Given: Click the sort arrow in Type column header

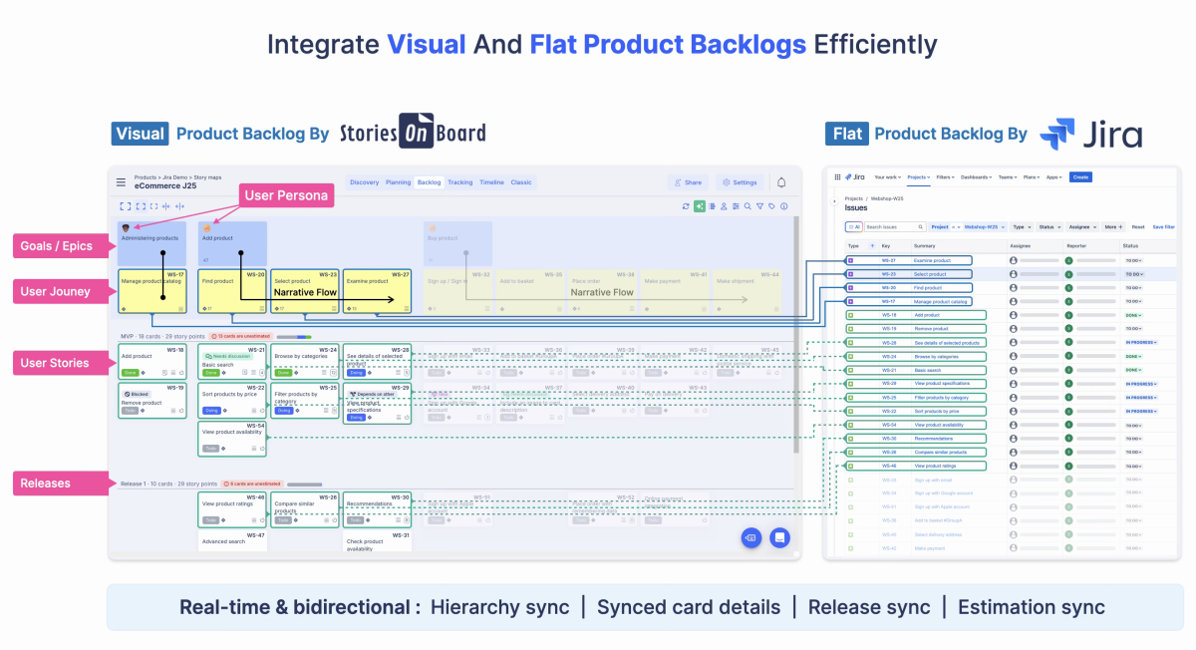Looking at the screenshot, I should click(872, 245).
